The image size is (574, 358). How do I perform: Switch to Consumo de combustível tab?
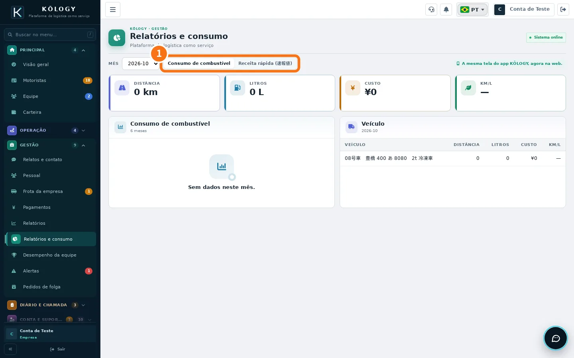coord(199,63)
